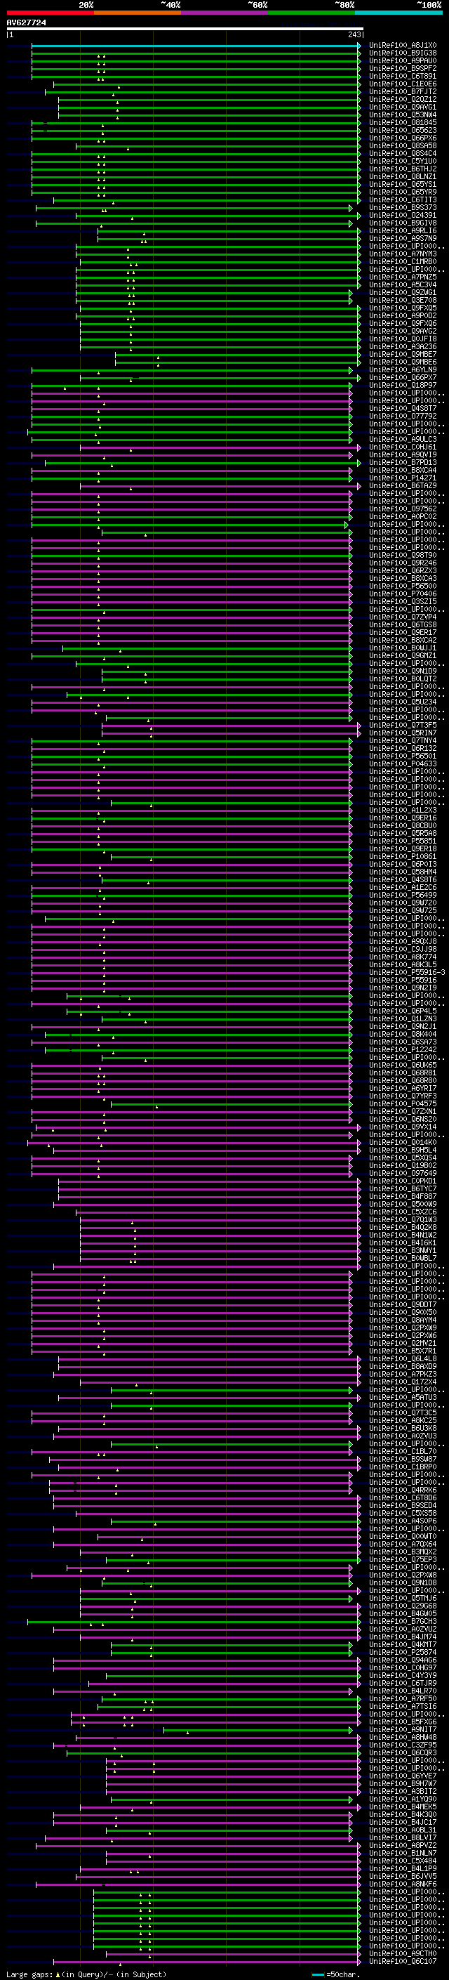The height and width of the screenshot is (1980, 449).
Task: Click the UniRef100_Q66PX6 label
Action: pyautogui.click(x=403, y=138)
